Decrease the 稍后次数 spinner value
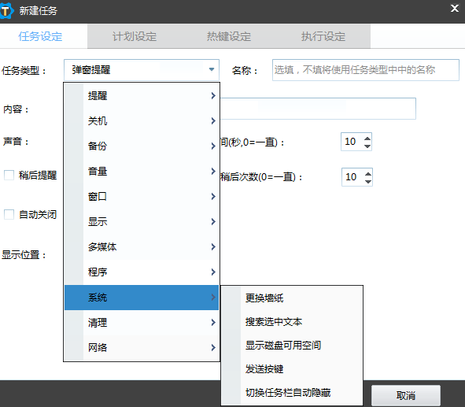 click(368, 181)
